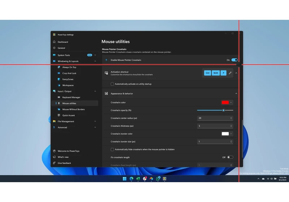The height and width of the screenshot is (202, 289).
Task: Open the Dashboard page
Action: [63, 42]
